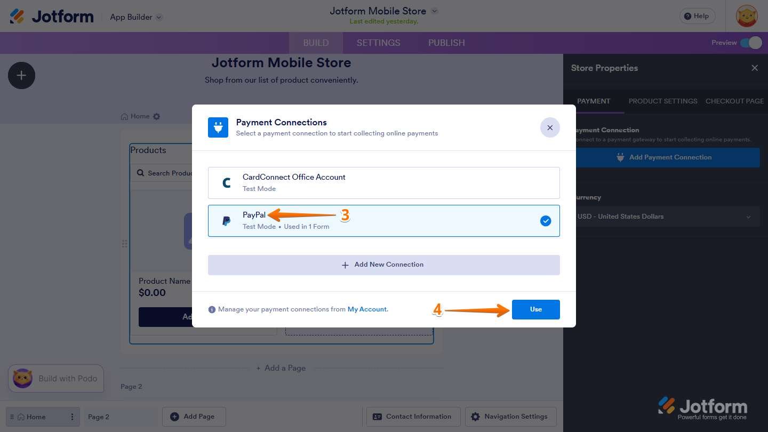Switch to the SETTINGS tab

tap(378, 43)
